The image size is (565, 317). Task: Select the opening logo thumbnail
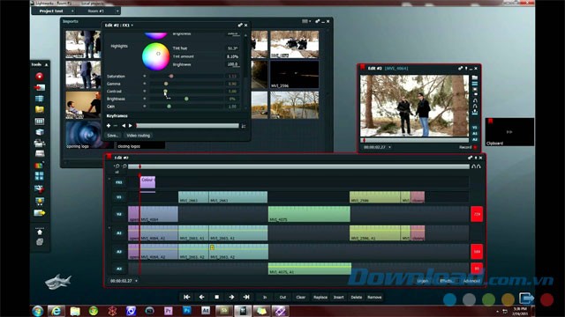pos(84,135)
